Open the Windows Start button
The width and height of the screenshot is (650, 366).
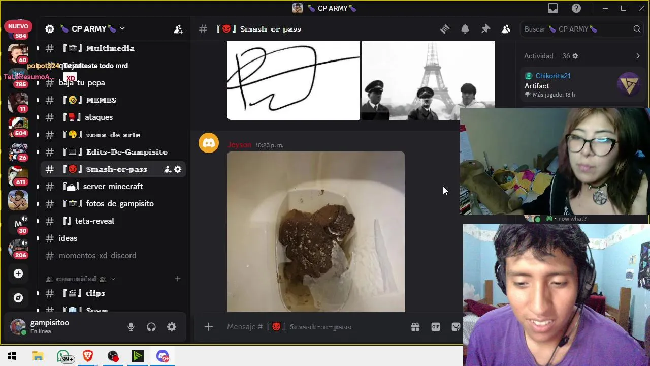tap(12, 356)
